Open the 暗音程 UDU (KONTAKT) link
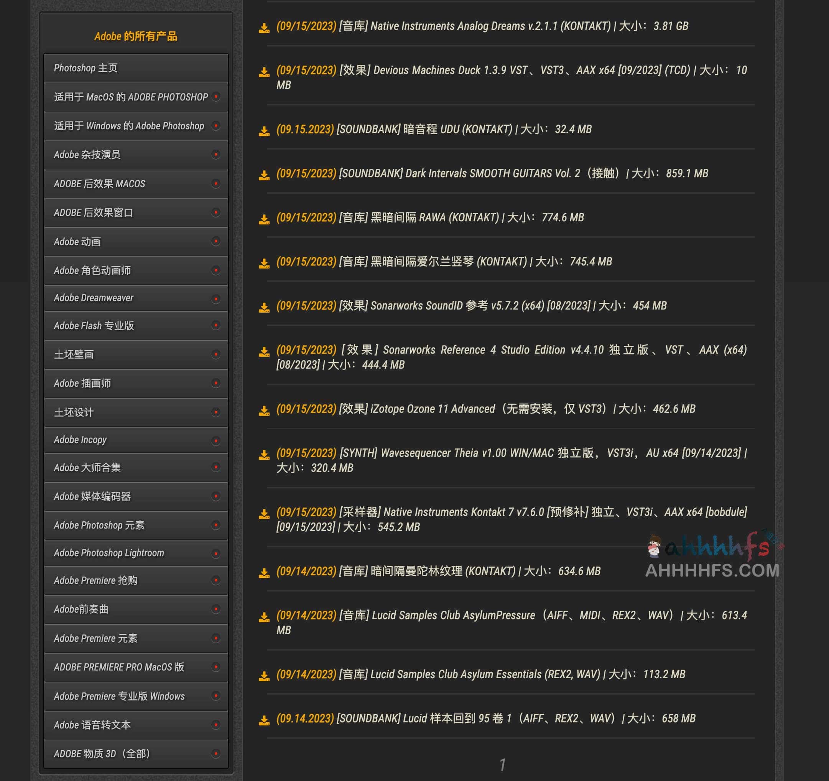Viewport: 829px width, 781px height. click(x=434, y=129)
